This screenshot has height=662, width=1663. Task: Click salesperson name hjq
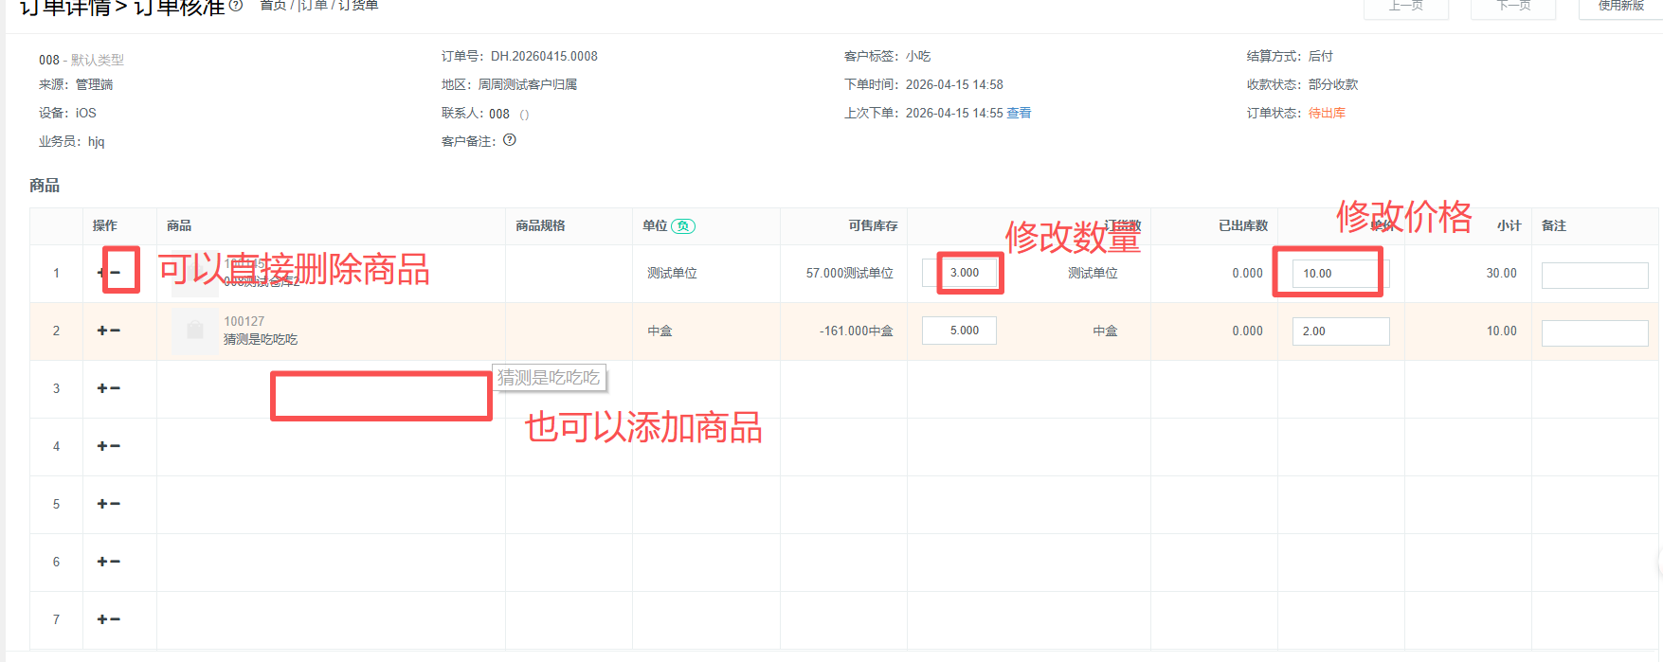click(x=97, y=141)
